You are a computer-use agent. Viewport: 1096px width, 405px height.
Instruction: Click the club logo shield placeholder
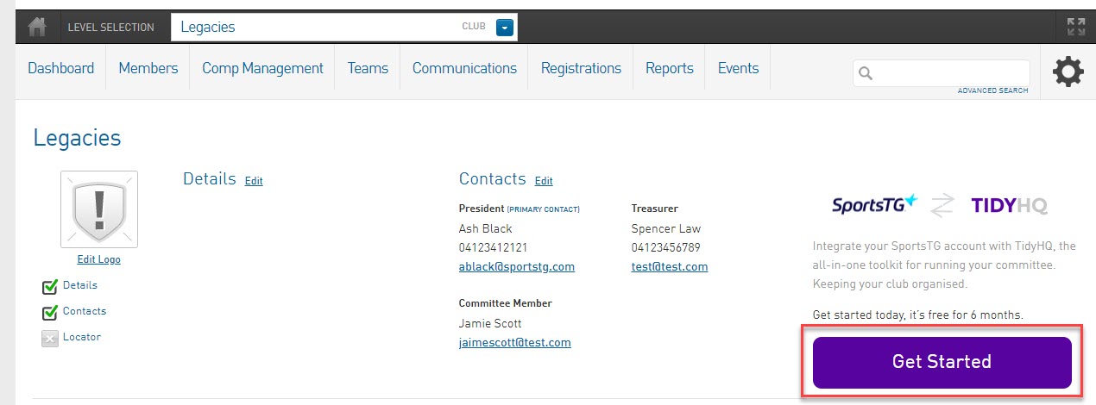coord(98,209)
